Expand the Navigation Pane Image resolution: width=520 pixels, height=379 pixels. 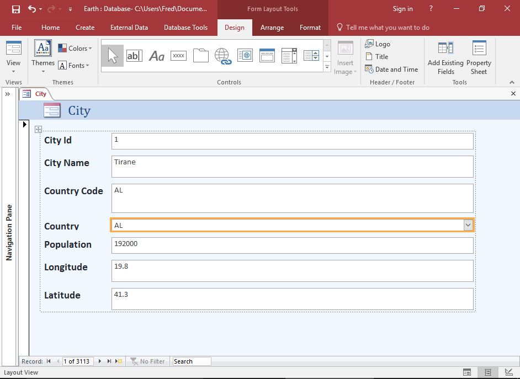pos(8,94)
